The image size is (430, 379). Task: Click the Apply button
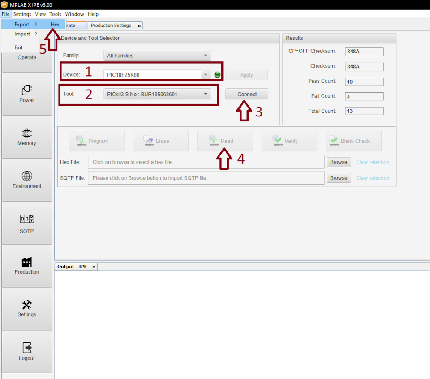click(246, 75)
